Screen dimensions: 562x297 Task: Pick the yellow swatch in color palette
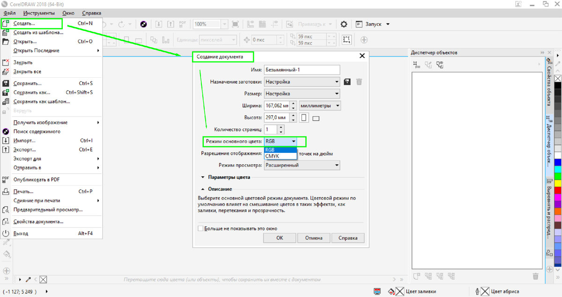tap(558, 183)
